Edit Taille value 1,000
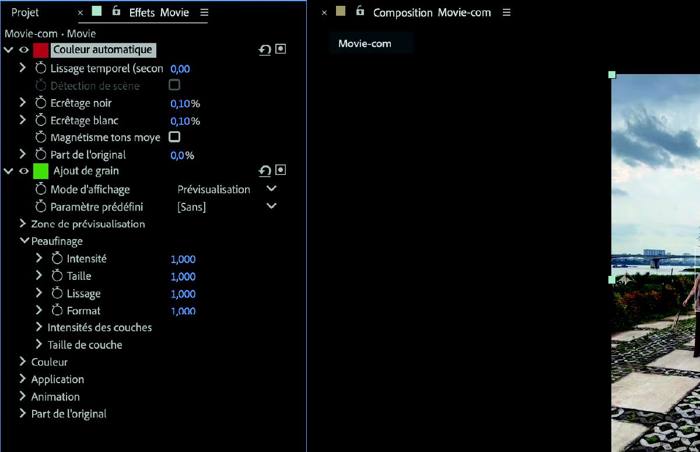 tap(183, 277)
